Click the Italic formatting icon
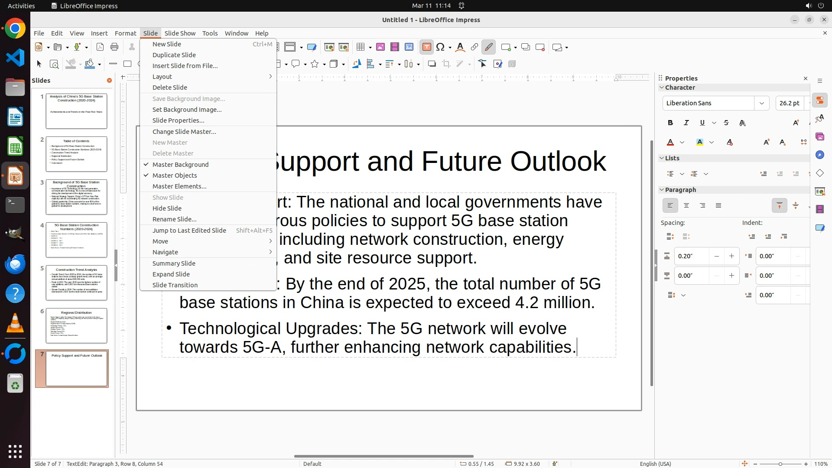 pyautogui.click(x=686, y=123)
